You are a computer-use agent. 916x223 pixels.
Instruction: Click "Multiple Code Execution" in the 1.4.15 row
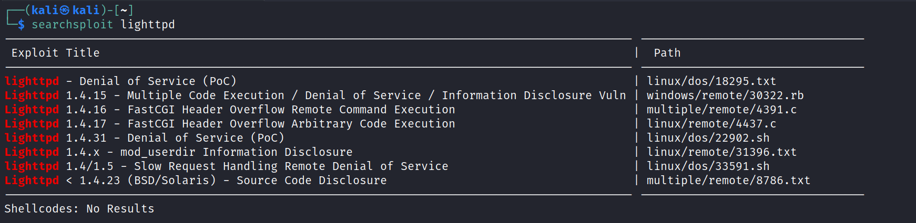[x=206, y=95]
